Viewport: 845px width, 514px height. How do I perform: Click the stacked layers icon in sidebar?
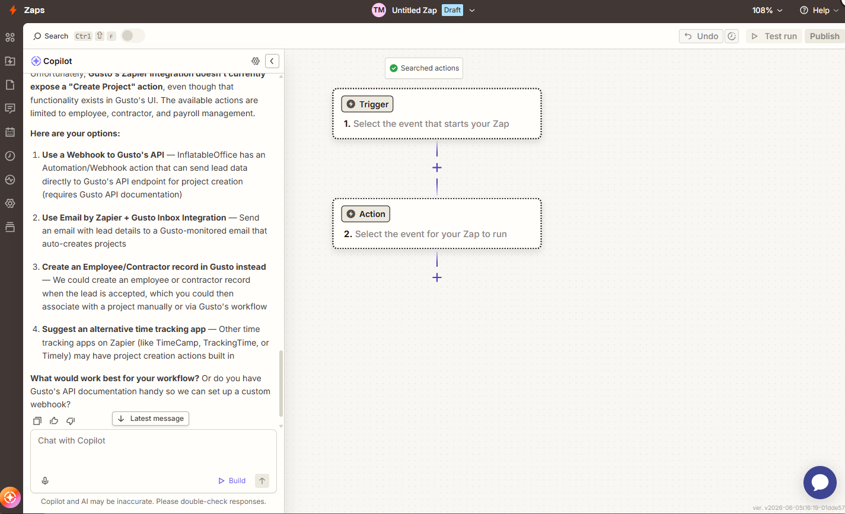tap(10, 227)
